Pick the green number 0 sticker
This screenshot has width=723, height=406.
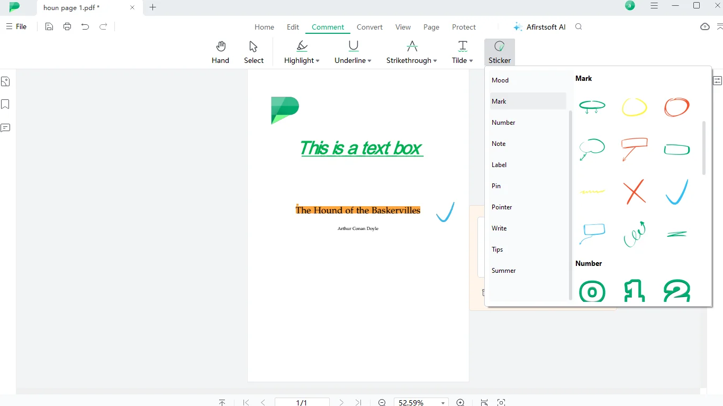tap(592, 291)
